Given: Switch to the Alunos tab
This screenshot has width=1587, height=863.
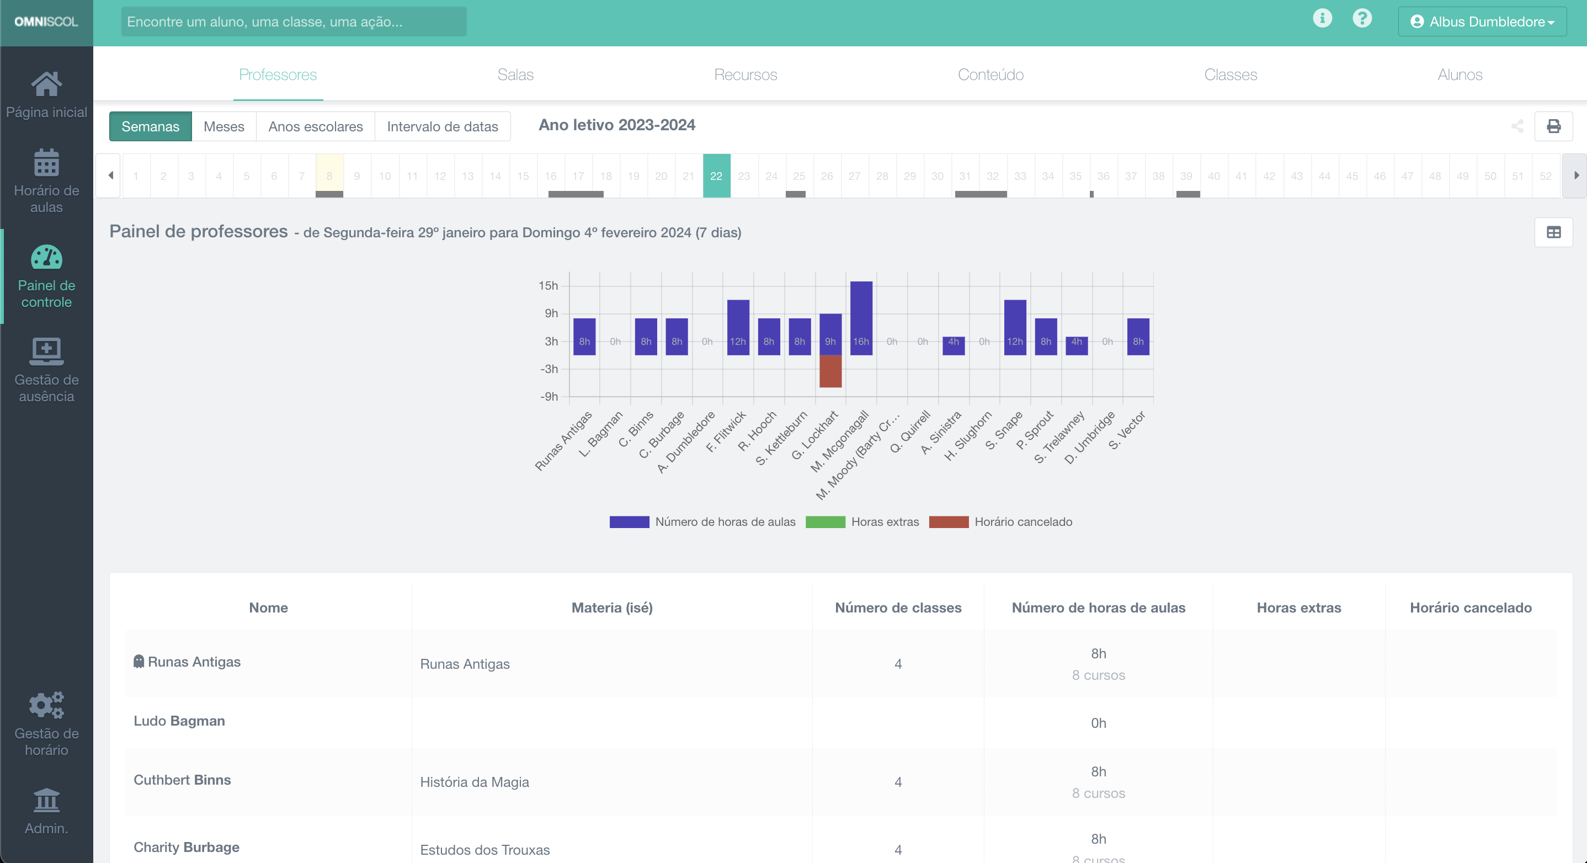Looking at the screenshot, I should (1460, 74).
